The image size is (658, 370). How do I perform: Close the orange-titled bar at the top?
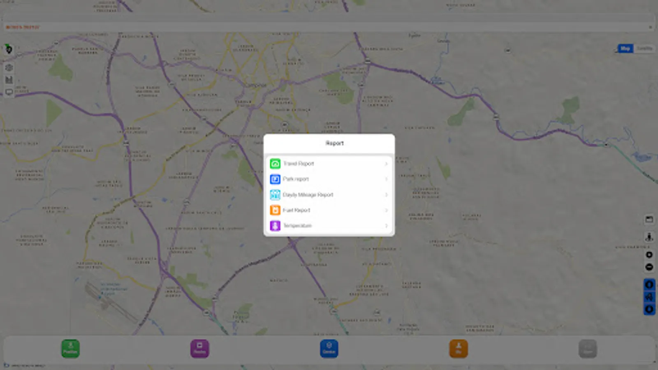pos(650,27)
